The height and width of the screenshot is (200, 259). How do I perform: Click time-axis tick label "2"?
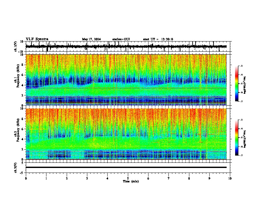pos(67,178)
